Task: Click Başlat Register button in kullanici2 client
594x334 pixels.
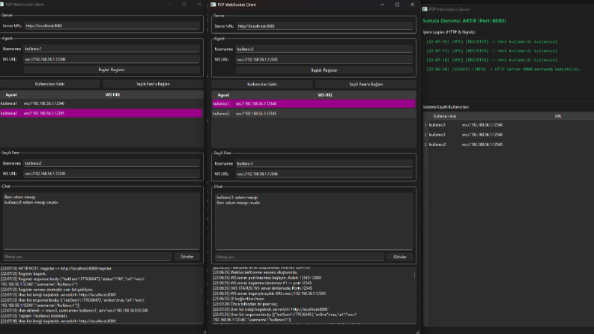Action: coord(324,70)
